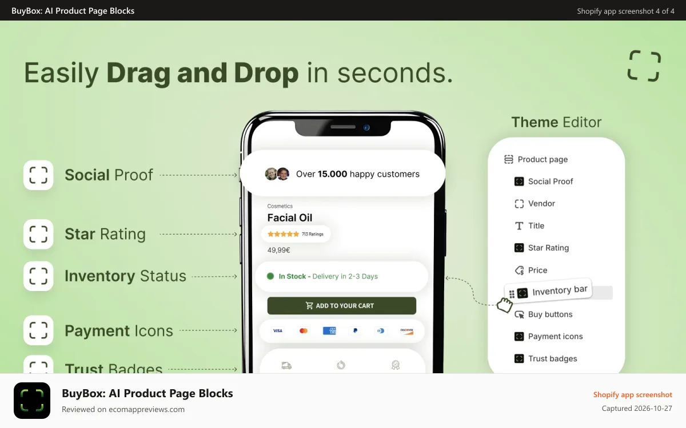This screenshot has width=686, height=428.
Task: Select the Price row in Theme Editor
Action: pyautogui.click(x=531, y=270)
